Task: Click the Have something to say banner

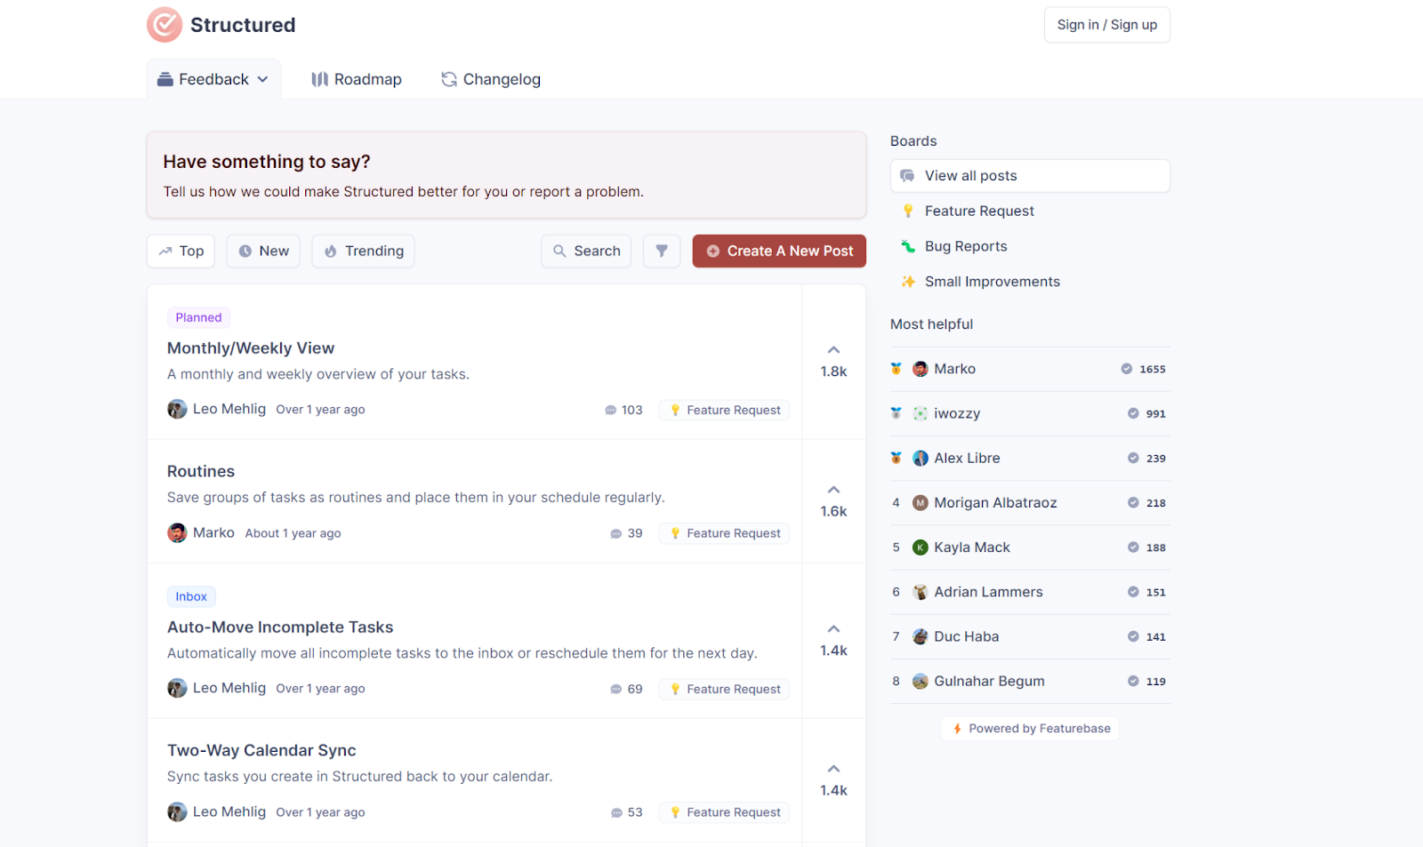Action: [x=506, y=175]
